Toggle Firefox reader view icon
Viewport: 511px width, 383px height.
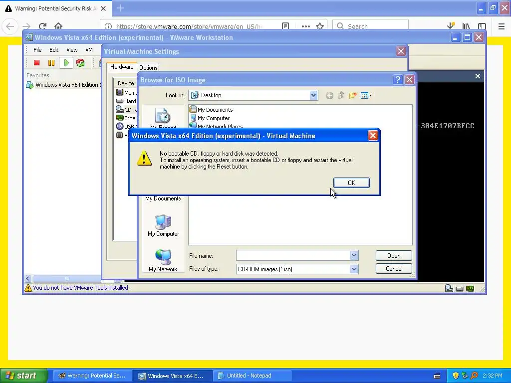coord(285,26)
